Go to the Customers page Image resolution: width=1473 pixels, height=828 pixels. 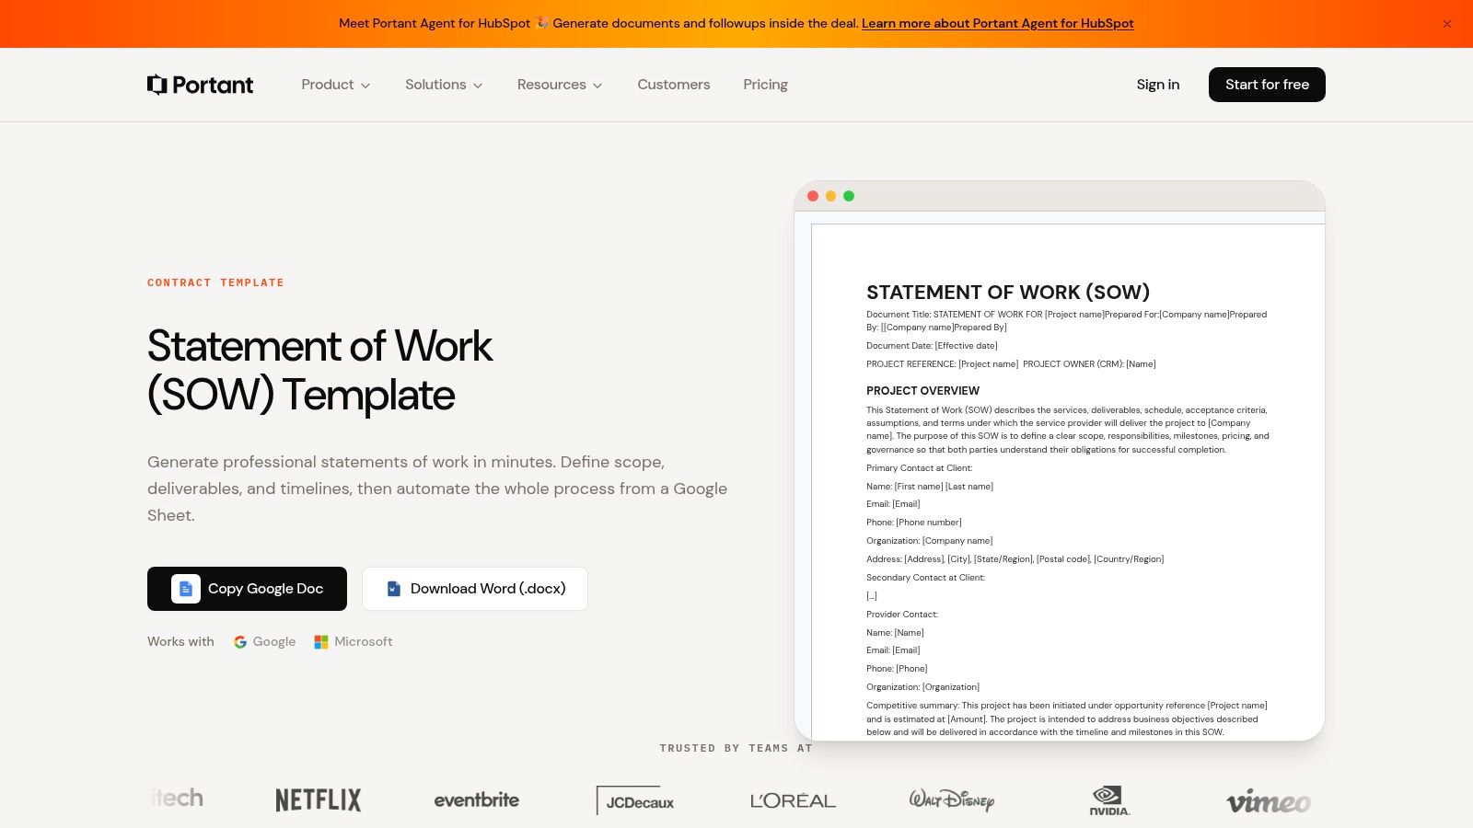pyautogui.click(x=674, y=85)
